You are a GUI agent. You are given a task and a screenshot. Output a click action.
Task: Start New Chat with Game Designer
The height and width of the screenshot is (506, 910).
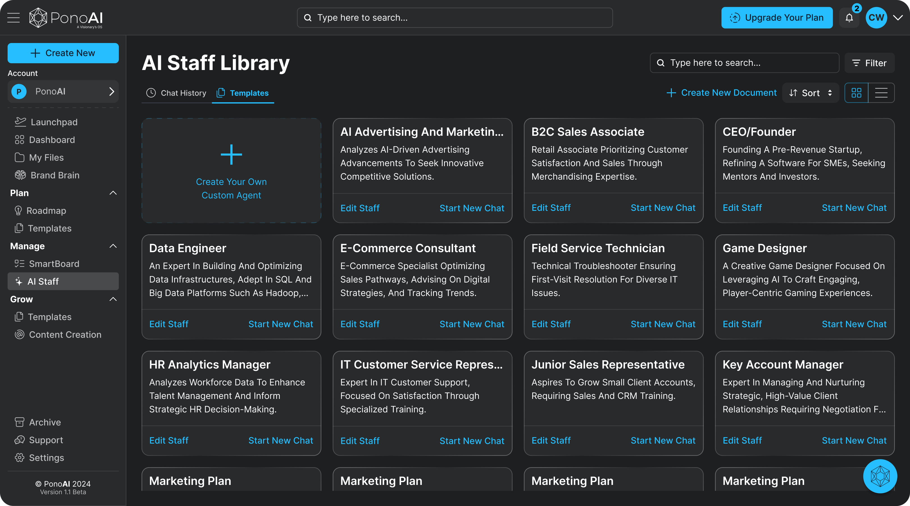[854, 324]
